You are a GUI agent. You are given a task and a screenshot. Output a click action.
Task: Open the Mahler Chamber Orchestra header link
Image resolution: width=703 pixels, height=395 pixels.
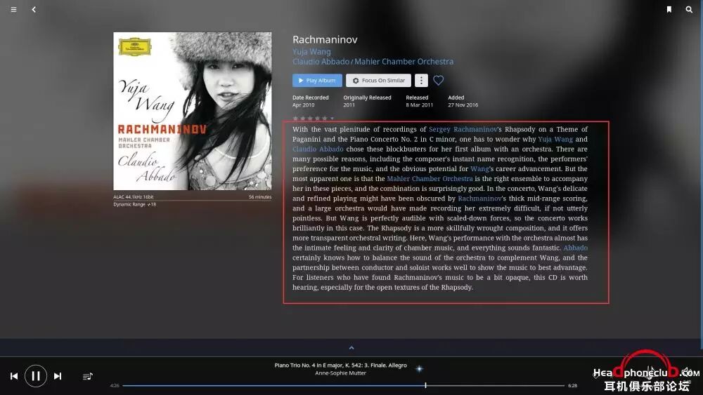(404, 62)
